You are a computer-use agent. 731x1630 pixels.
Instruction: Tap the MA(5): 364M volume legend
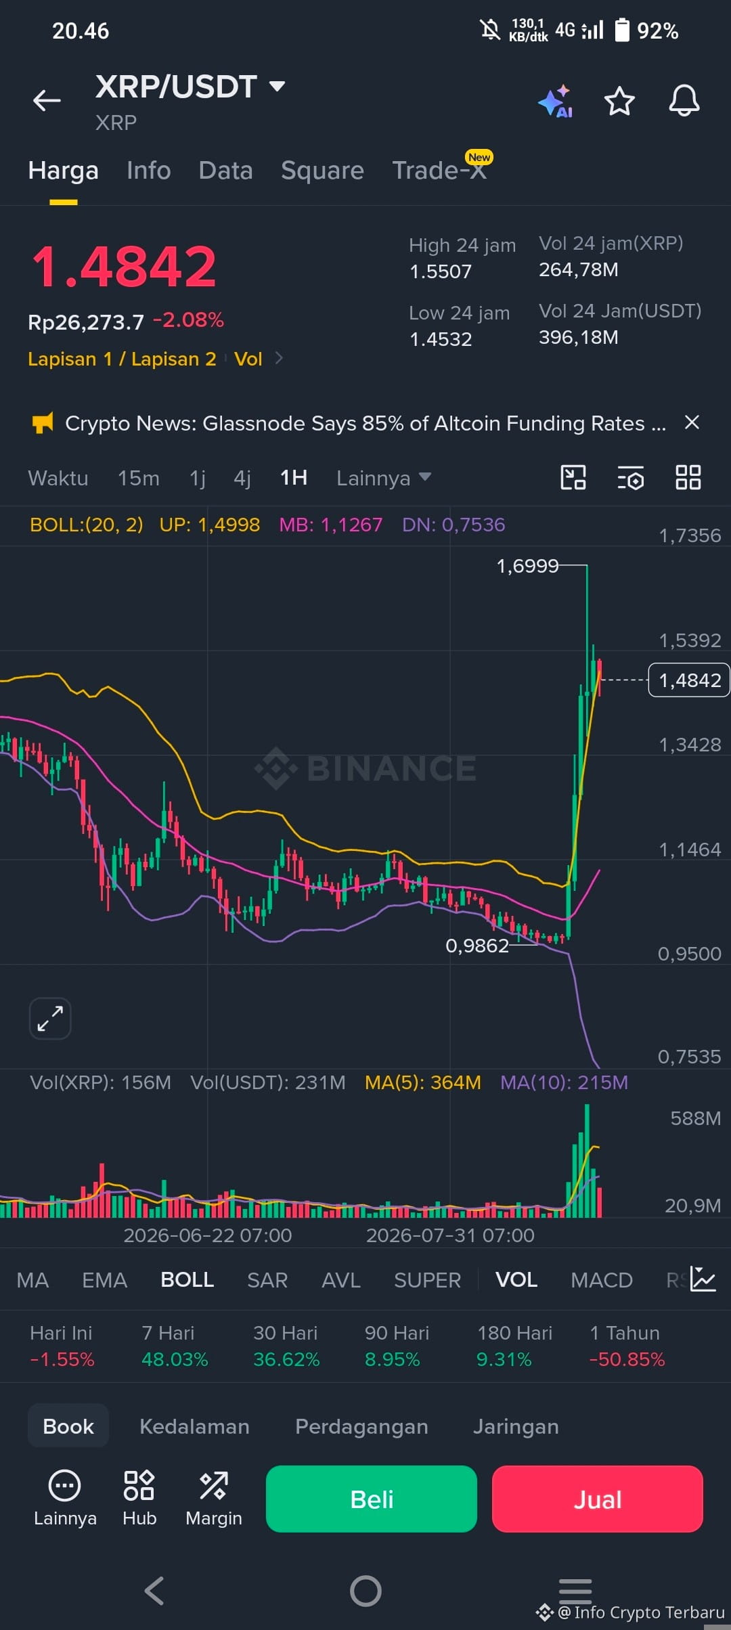coord(423,1082)
